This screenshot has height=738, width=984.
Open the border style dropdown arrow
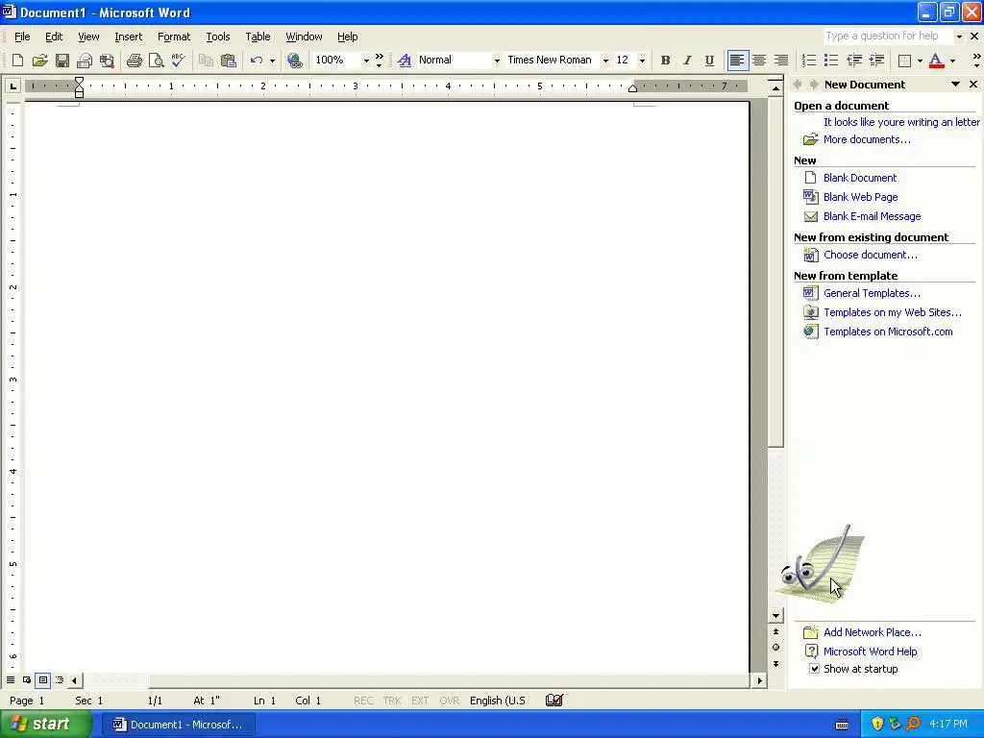tap(920, 61)
